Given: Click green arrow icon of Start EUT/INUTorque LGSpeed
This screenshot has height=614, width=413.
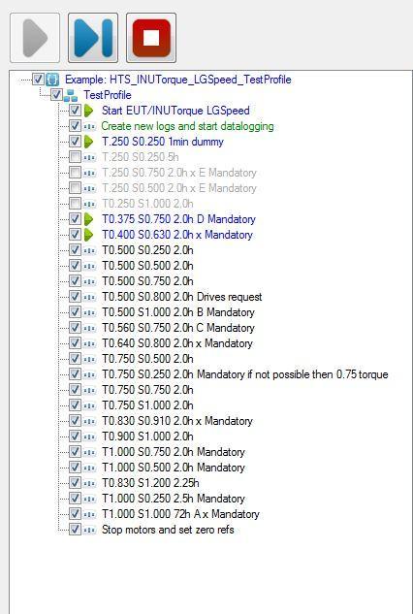Looking at the screenshot, I should (x=89, y=111).
